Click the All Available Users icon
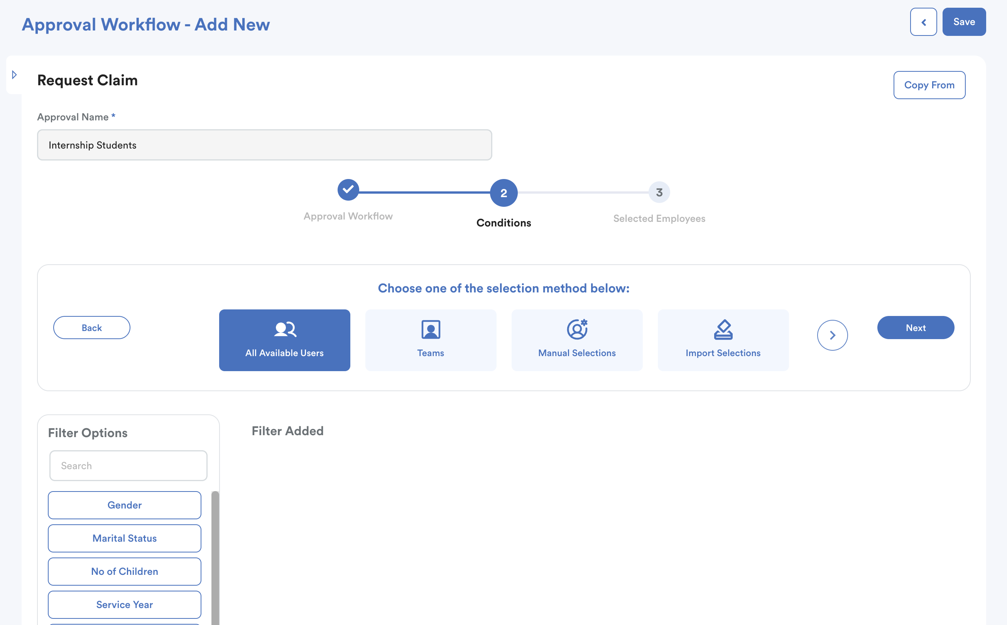1007x625 pixels. coord(285,329)
